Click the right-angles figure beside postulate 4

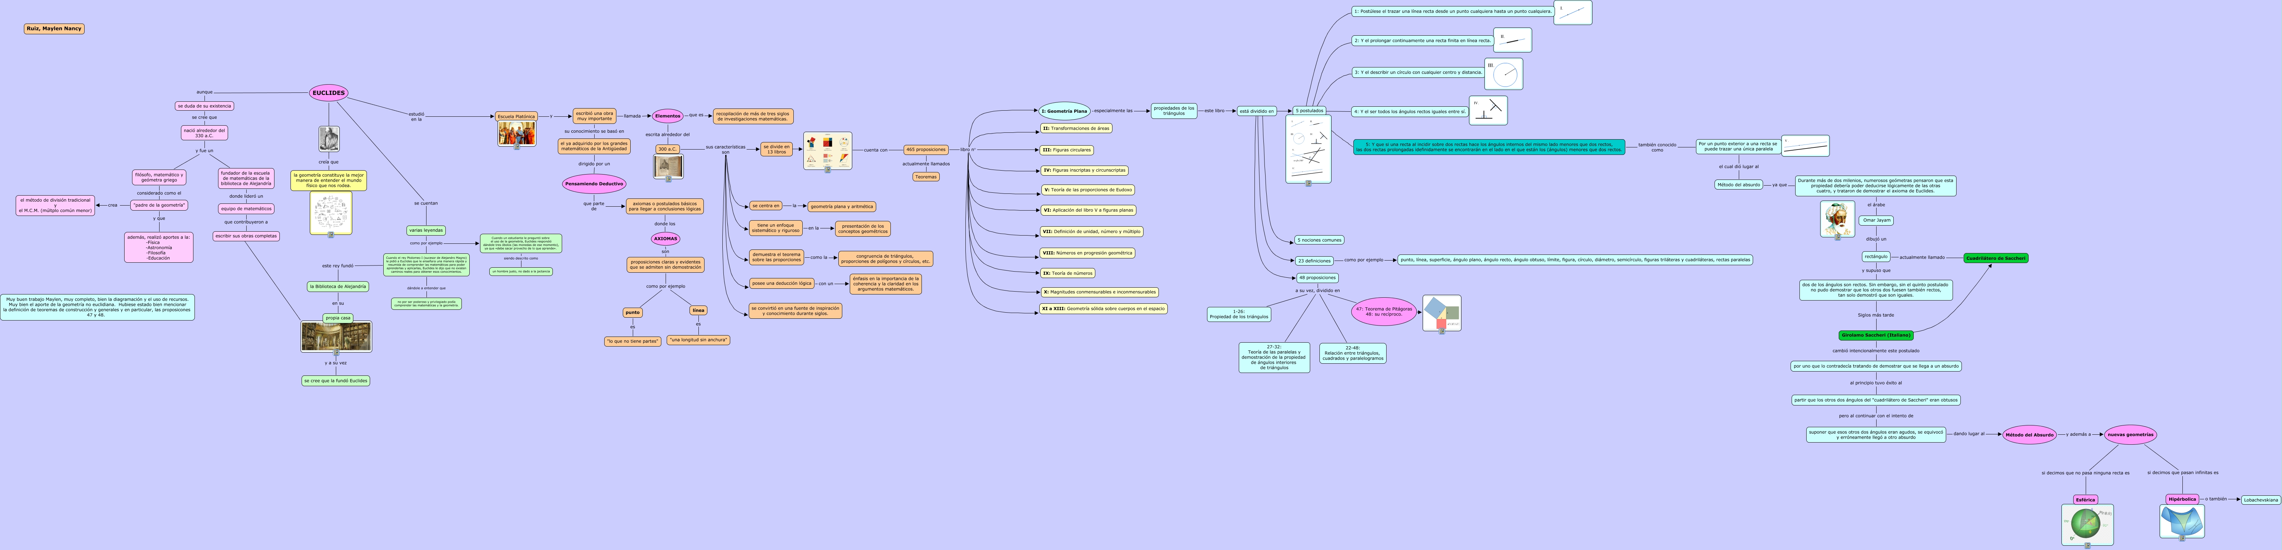(x=1488, y=111)
